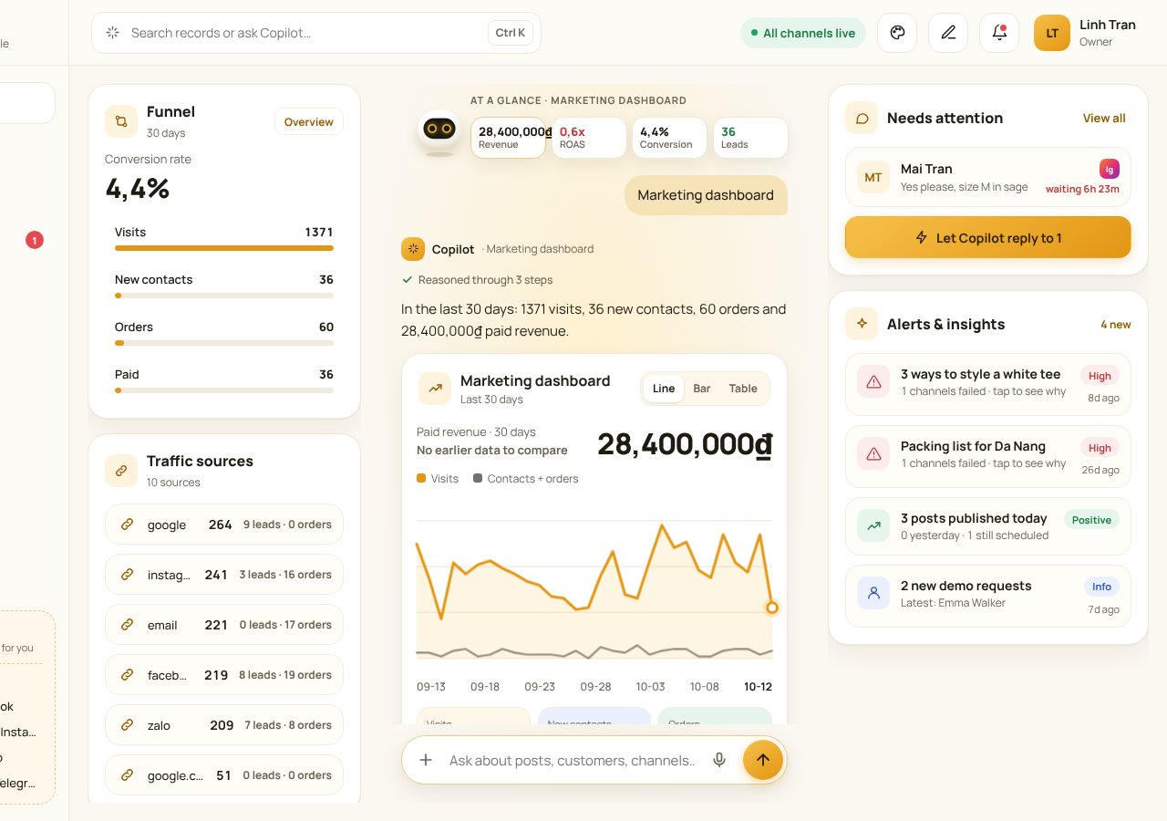Click the All channels live status pill
Viewport: 1167px width, 821px height.
coord(803,33)
